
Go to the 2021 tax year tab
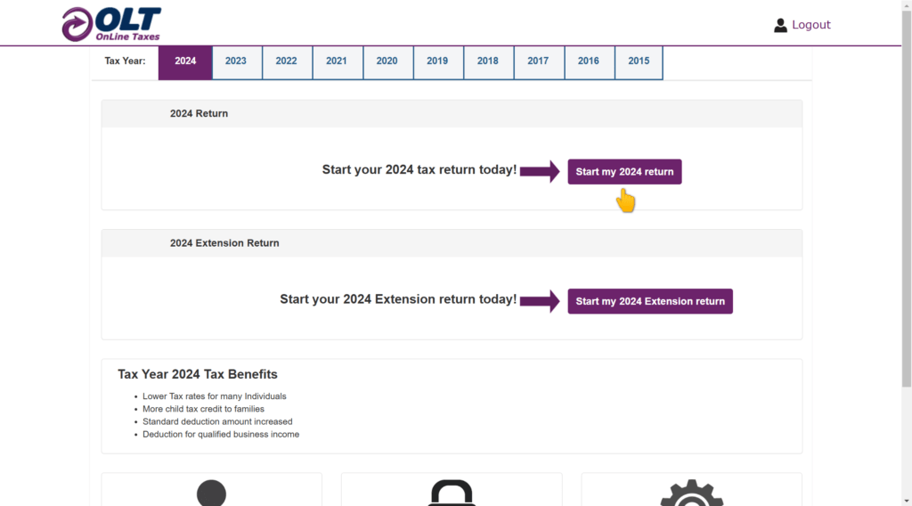[337, 61]
